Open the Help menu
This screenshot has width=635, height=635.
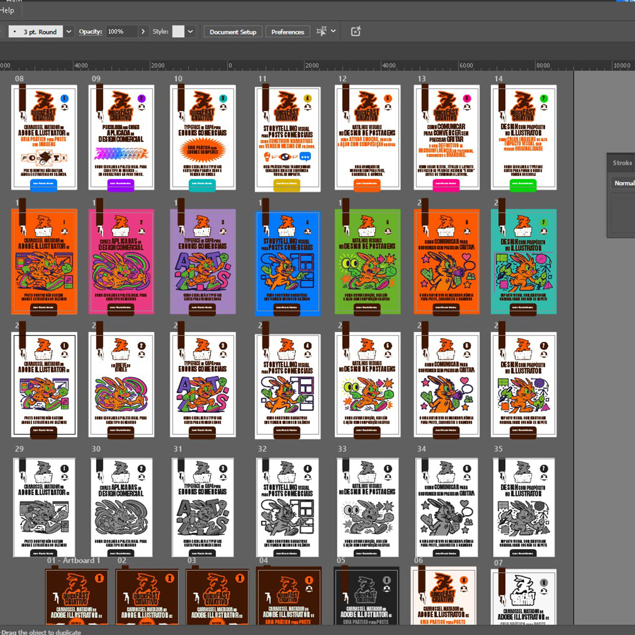[7, 10]
